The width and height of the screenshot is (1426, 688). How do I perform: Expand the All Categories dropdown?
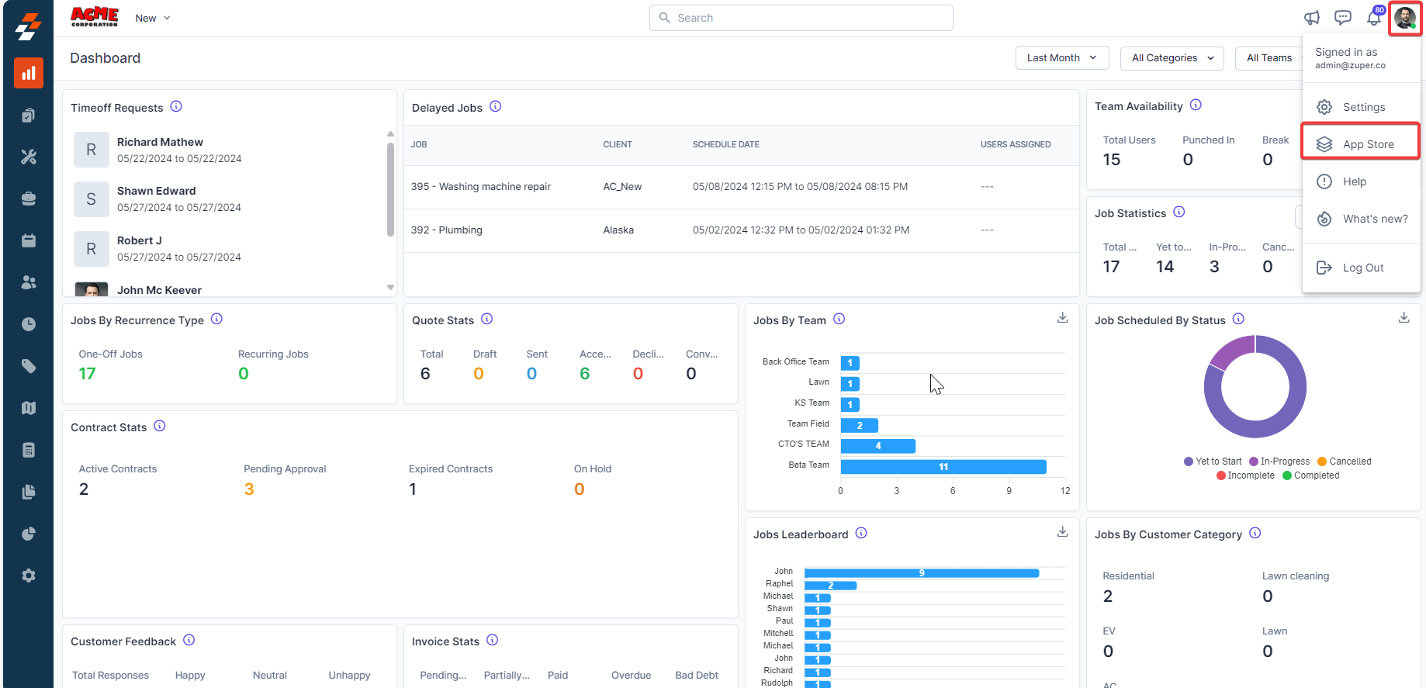click(1172, 58)
